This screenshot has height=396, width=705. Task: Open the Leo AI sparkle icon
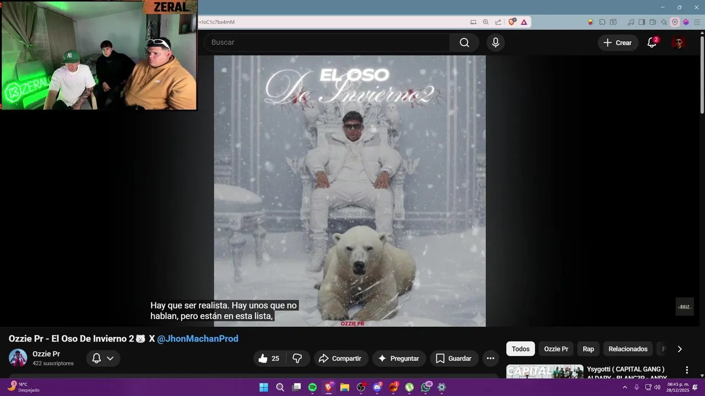(x=664, y=22)
